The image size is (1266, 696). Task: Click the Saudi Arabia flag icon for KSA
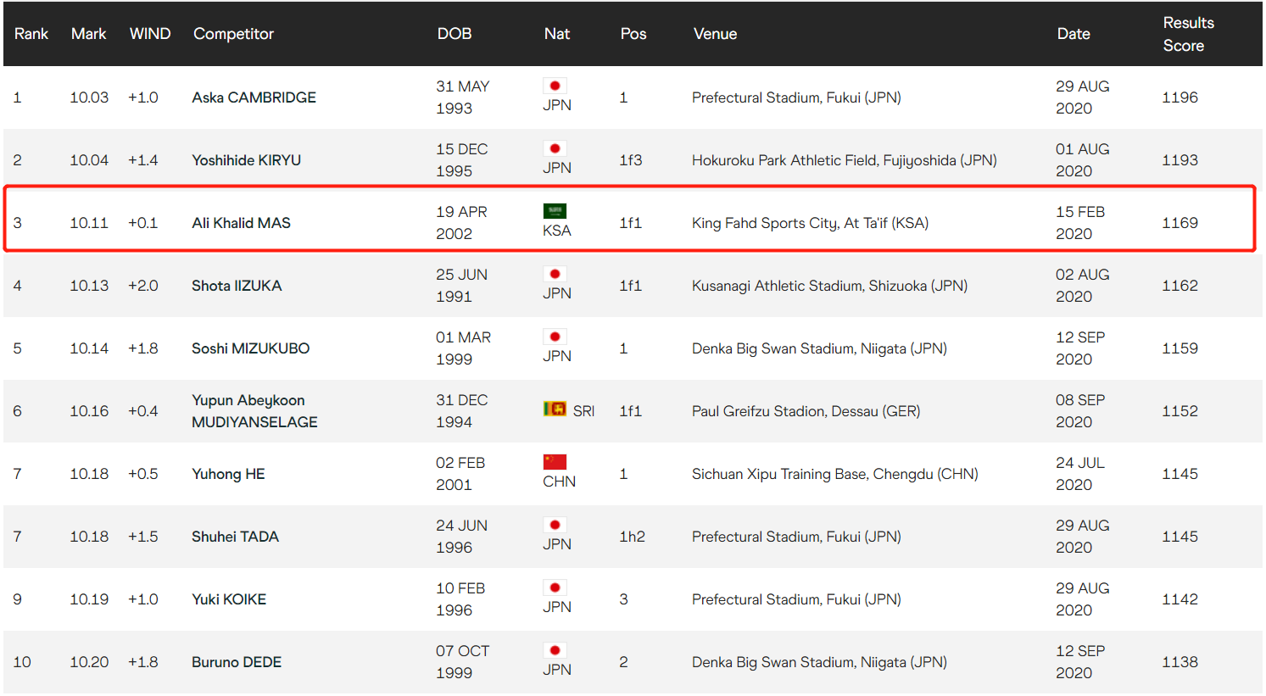(x=555, y=211)
